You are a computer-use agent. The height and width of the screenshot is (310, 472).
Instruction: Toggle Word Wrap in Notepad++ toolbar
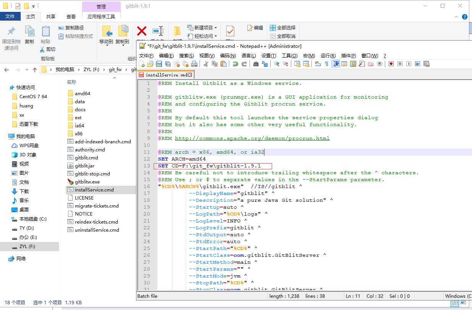coord(318,64)
